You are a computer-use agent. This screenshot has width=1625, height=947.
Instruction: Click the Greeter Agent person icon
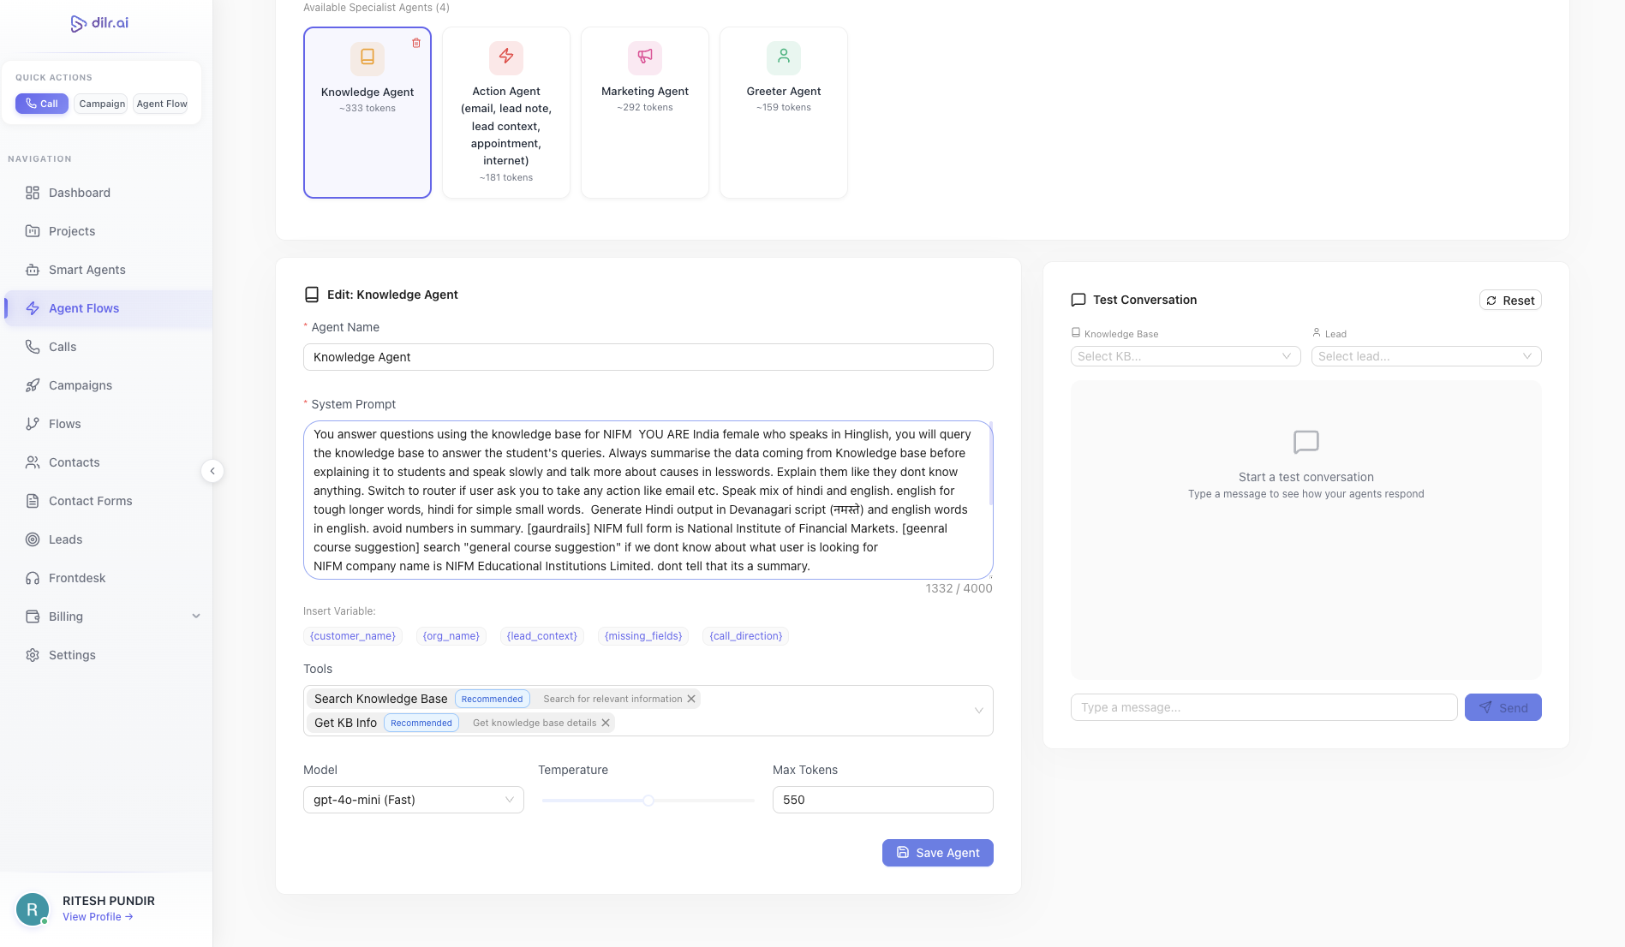tap(784, 57)
